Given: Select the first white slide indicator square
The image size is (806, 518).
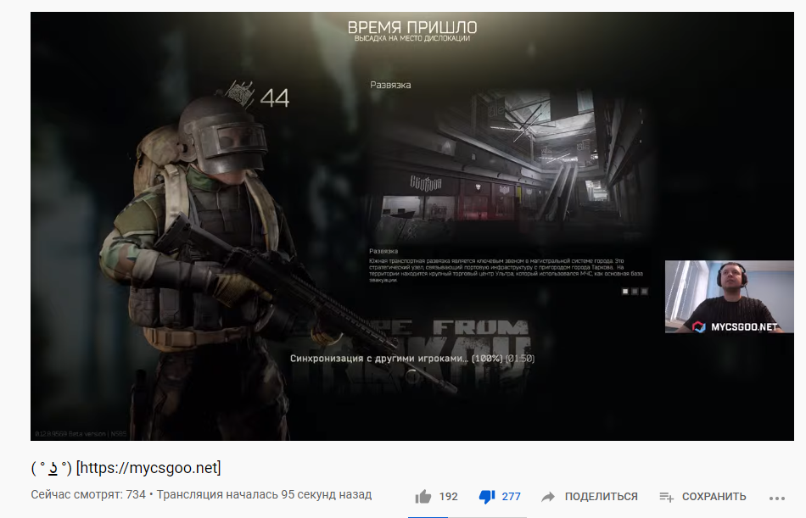Looking at the screenshot, I should (x=626, y=291).
